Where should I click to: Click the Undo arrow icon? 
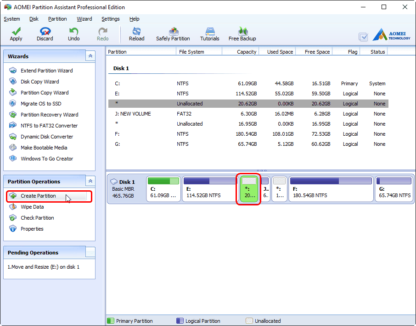coord(73,31)
